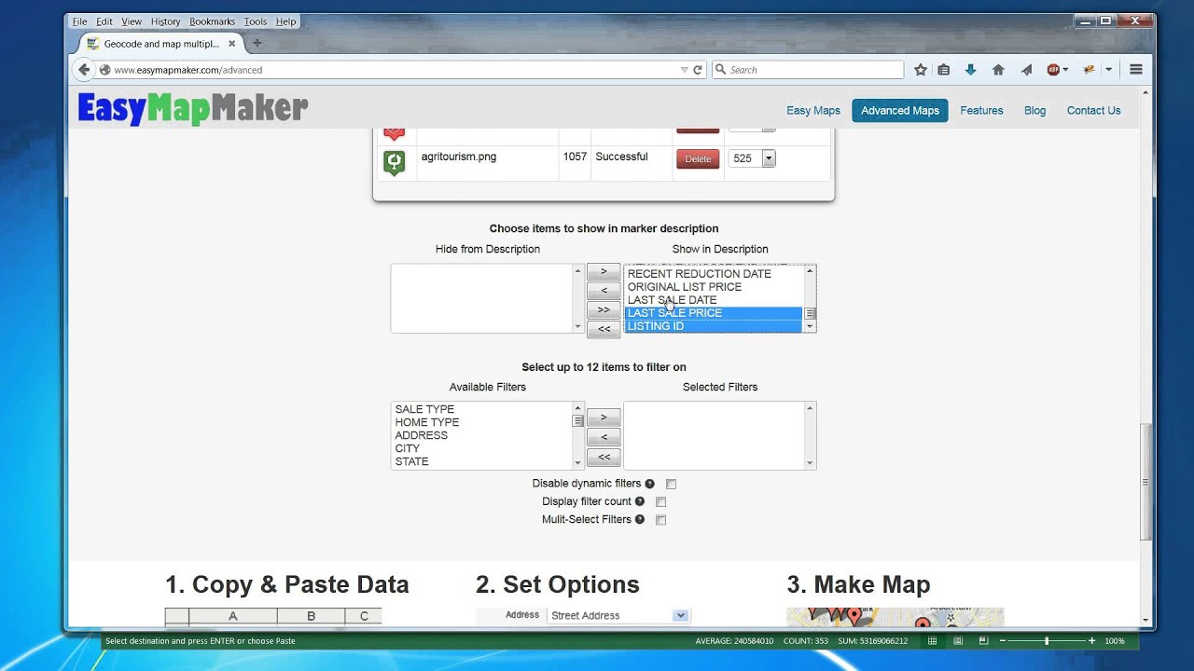Open the downloads arrow icon
Screen dimensions: 1194x671
point(970,70)
